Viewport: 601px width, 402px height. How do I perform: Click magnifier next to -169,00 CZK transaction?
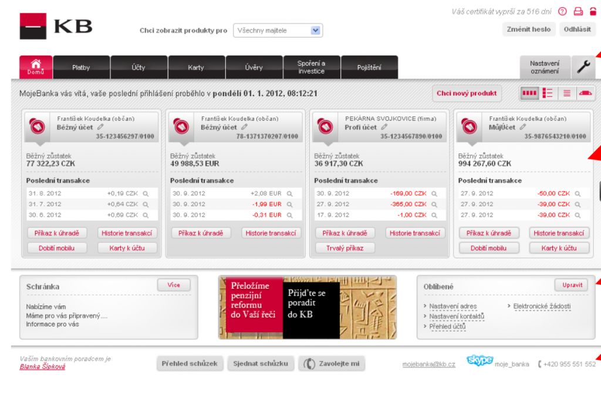434,193
